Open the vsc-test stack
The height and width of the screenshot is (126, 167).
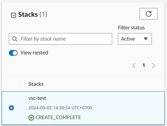(37, 98)
